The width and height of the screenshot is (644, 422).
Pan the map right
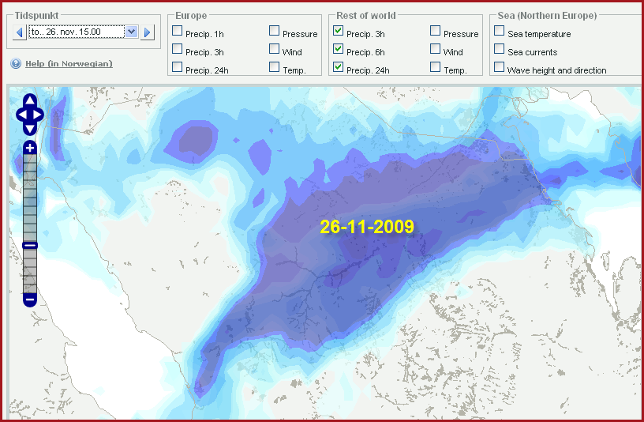[x=38, y=115]
